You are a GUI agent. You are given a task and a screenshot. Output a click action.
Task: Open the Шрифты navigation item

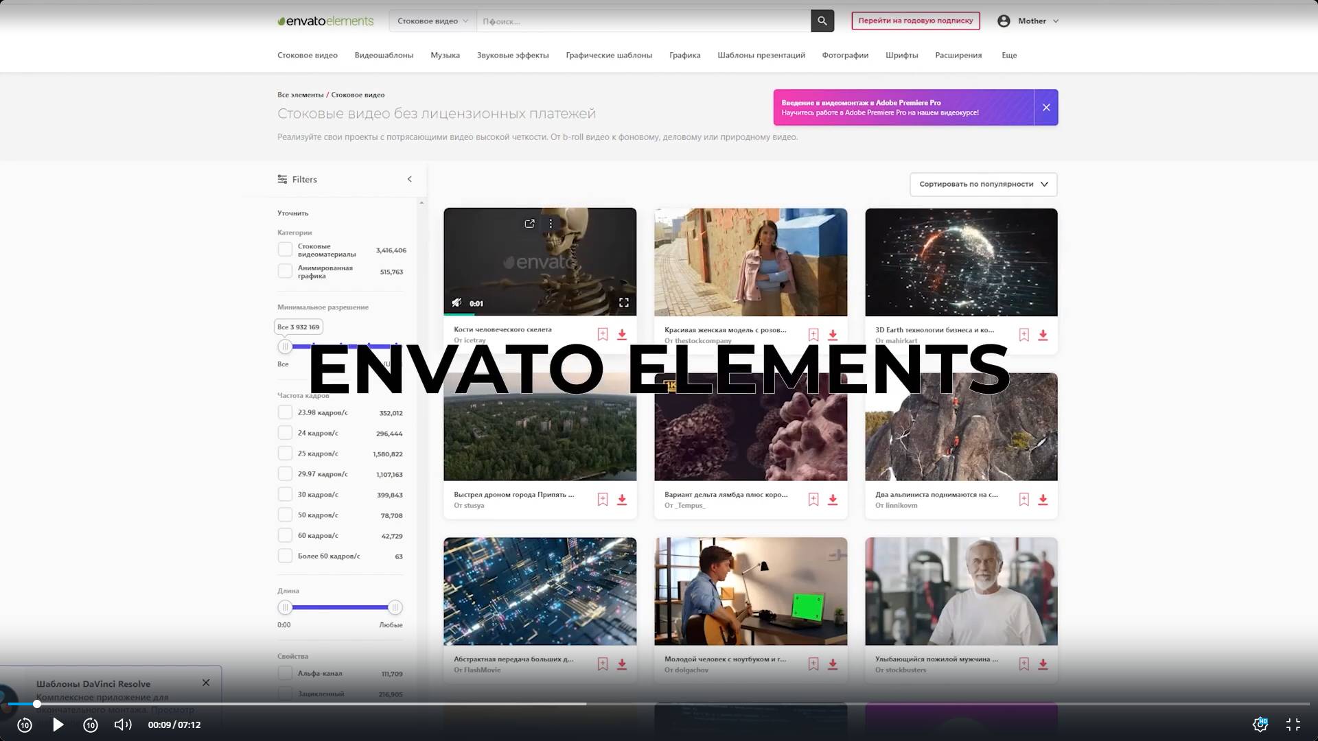(x=901, y=55)
